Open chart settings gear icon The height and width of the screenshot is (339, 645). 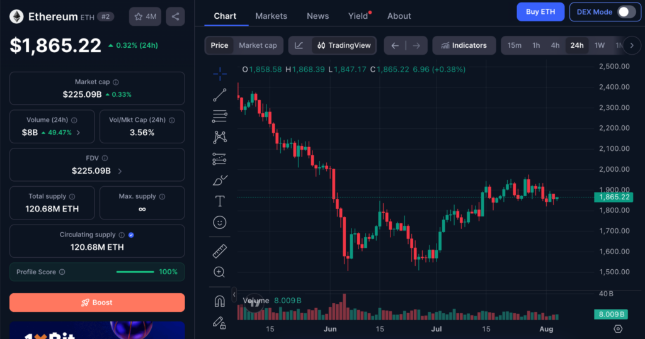(618, 329)
